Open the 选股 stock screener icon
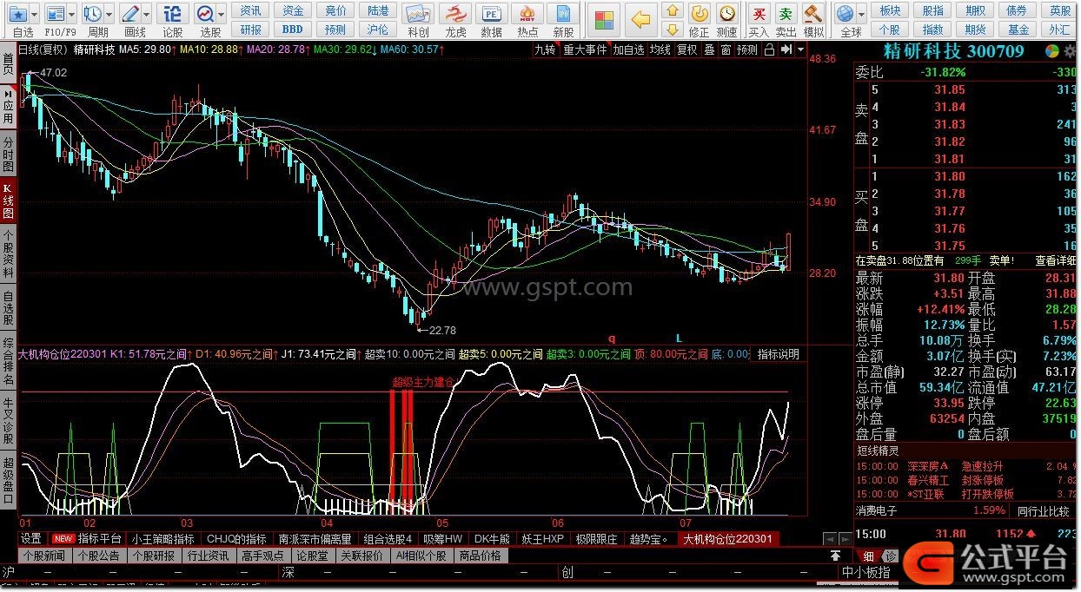The image size is (1081, 592). pos(206,14)
